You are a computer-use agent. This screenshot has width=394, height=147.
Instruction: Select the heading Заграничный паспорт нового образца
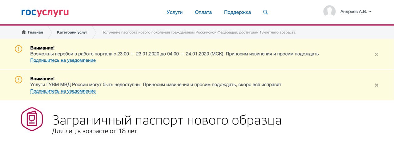click(x=167, y=120)
